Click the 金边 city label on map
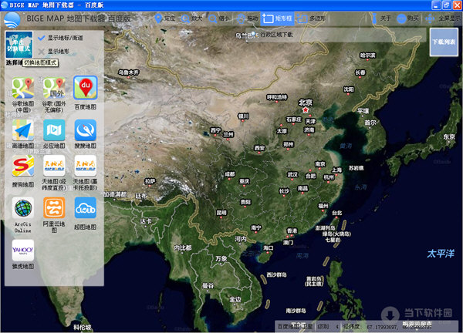Viewport: 463px width, 333px height. [235, 300]
